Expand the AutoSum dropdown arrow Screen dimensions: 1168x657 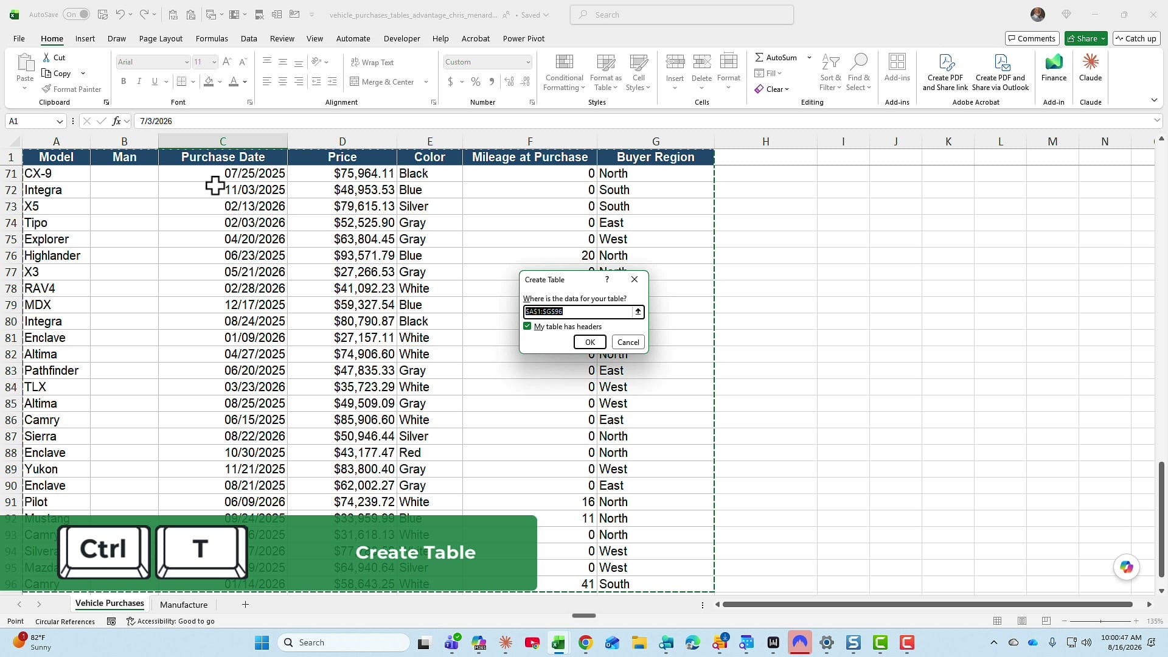pos(809,58)
